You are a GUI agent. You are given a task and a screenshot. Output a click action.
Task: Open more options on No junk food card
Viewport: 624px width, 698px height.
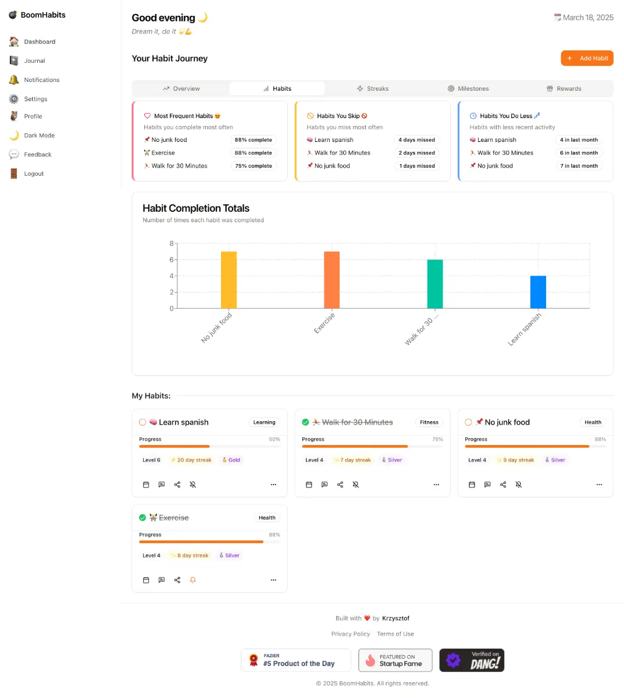(599, 485)
